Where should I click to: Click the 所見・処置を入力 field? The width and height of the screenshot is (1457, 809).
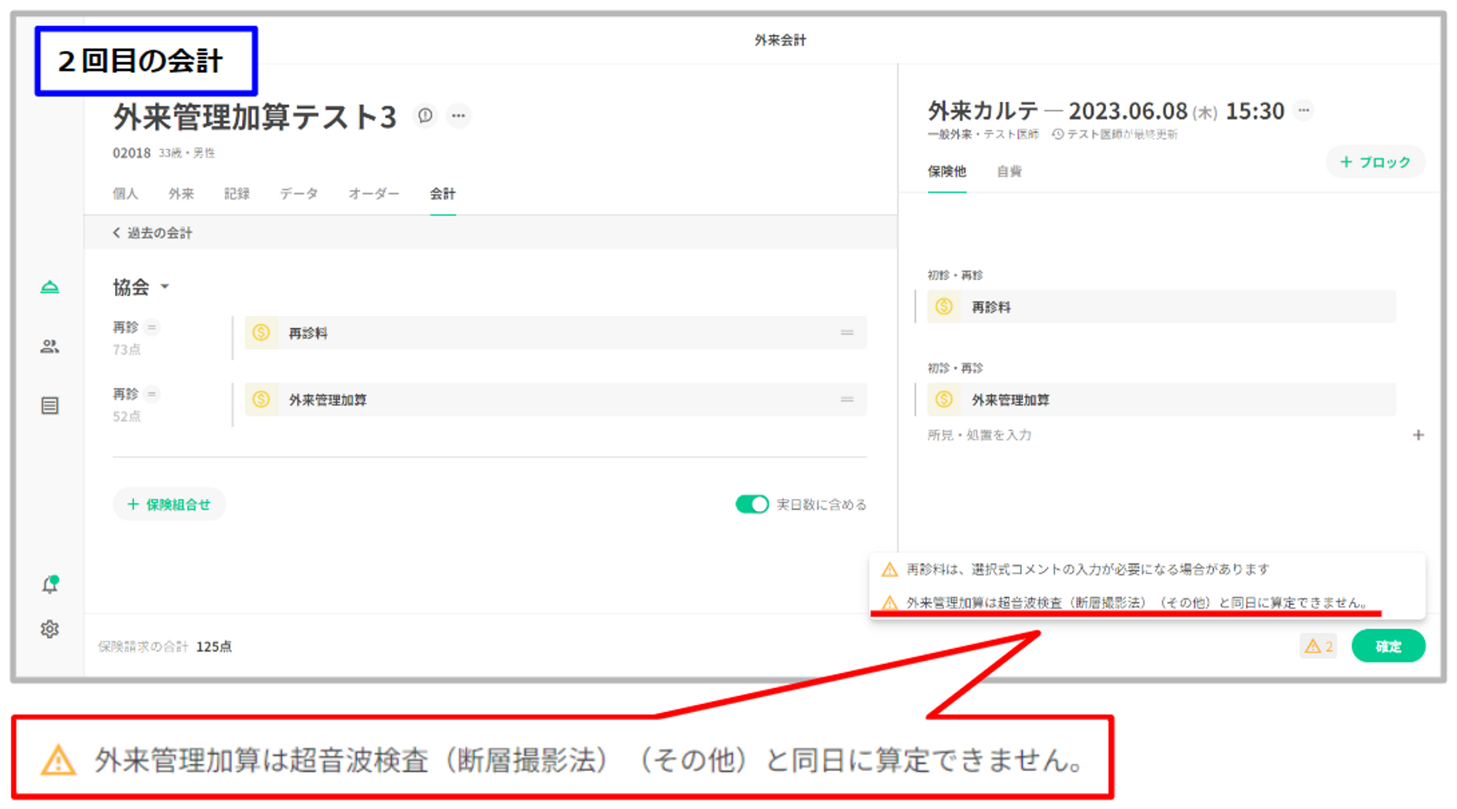point(979,435)
